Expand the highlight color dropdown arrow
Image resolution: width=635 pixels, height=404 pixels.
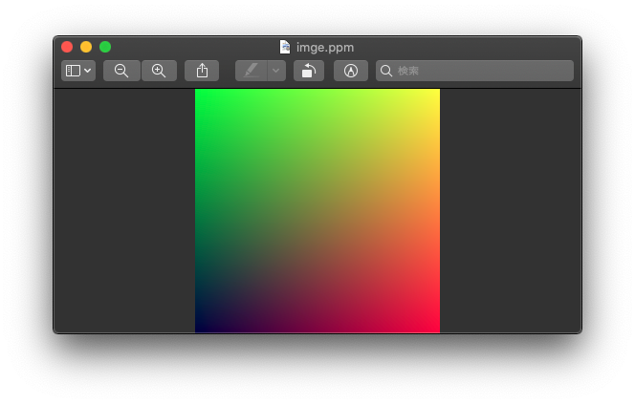(276, 71)
